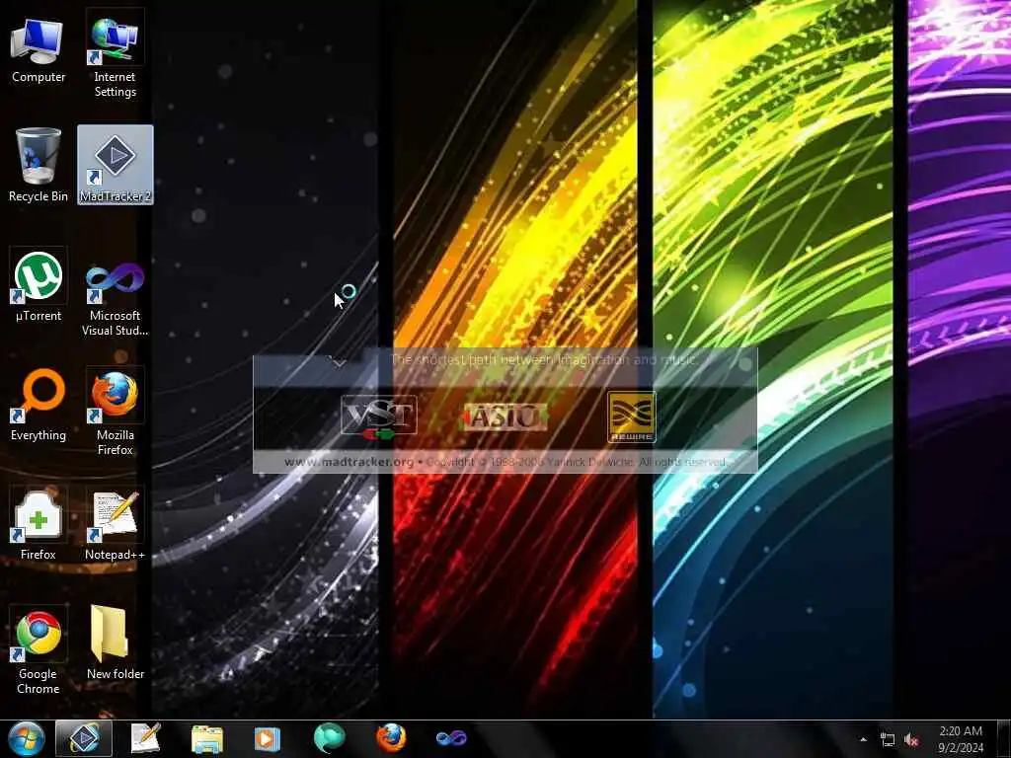1011x758 pixels.
Task: Click www.madtracker.org text on splash
Action: pyautogui.click(x=349, y=462)
